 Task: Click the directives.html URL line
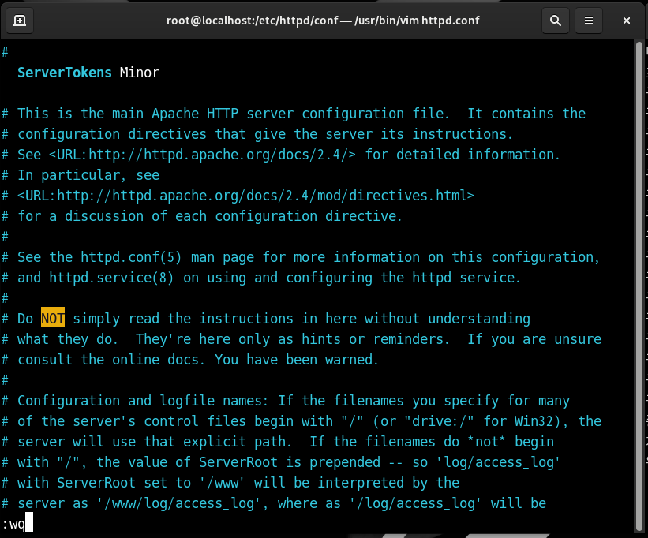[x=246, y=196]
